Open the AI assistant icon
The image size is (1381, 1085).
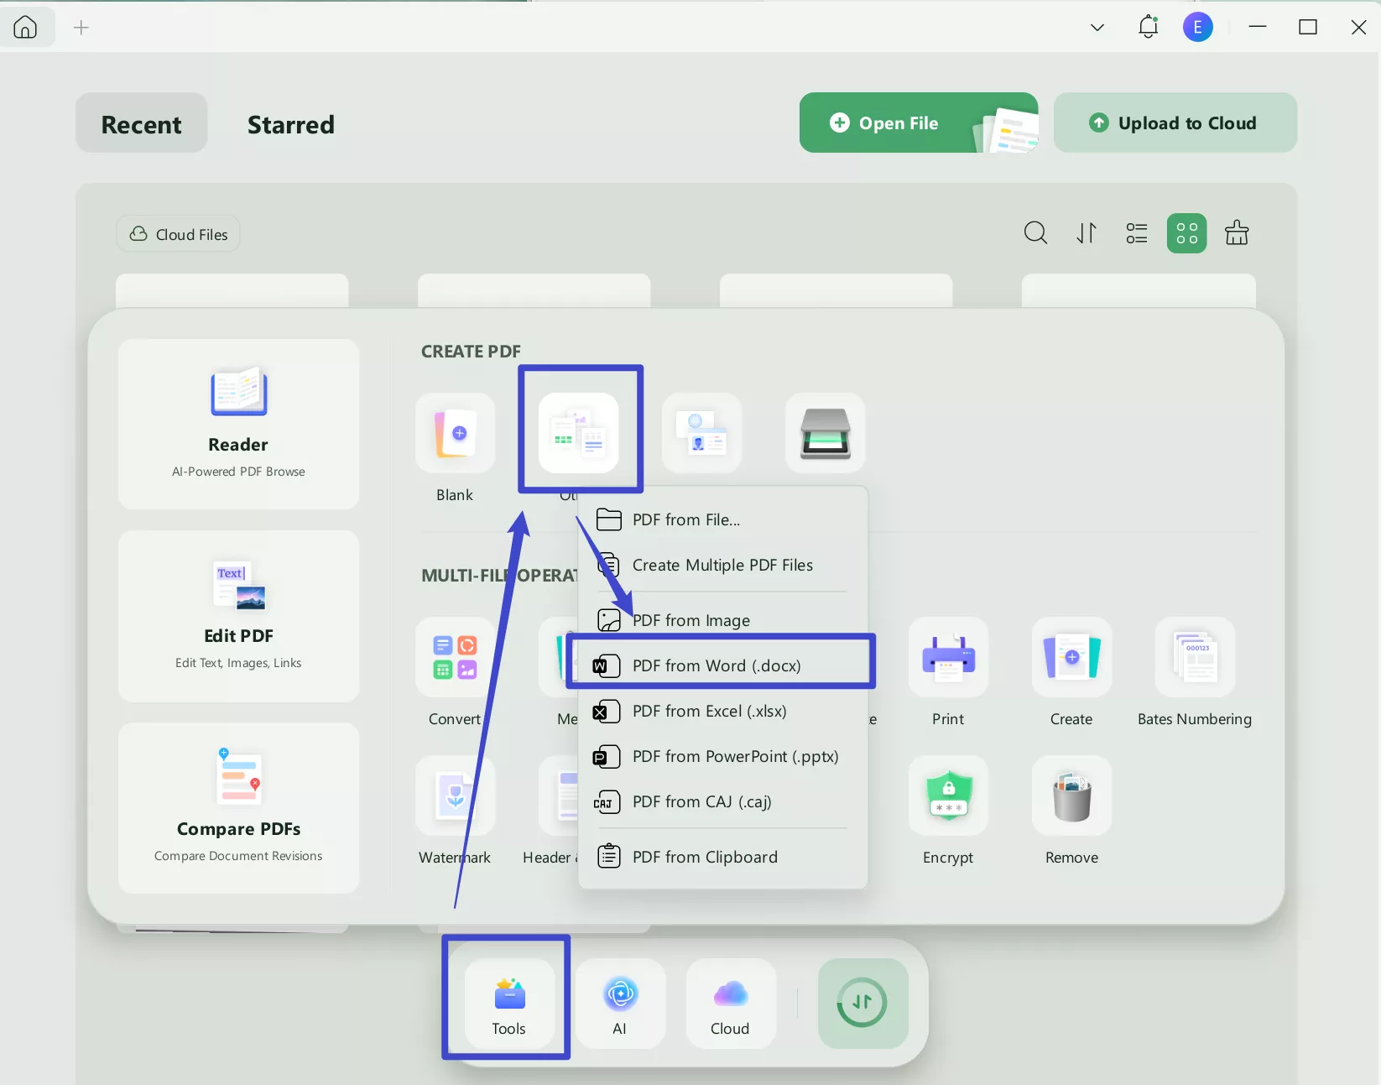click(x=620, y=1003)
